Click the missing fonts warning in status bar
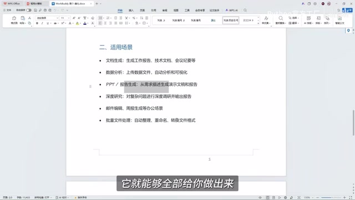Viewport: 355px width, 200px height. pyautogui.click(x=81, y=198)
